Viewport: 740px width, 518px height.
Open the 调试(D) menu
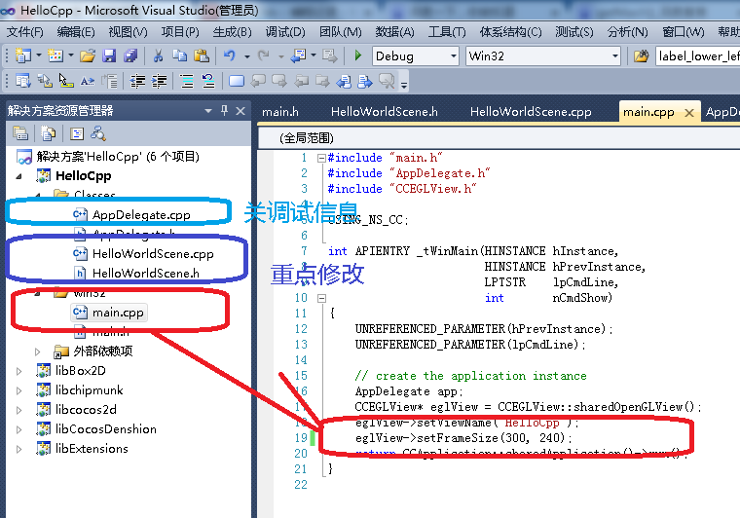285,31
